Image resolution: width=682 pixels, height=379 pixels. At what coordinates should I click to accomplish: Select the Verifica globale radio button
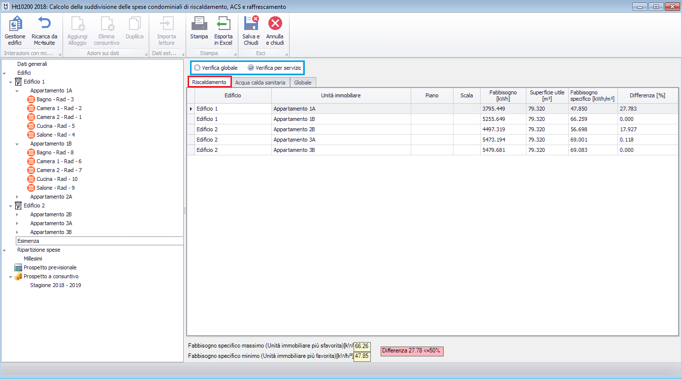point(197,67)
